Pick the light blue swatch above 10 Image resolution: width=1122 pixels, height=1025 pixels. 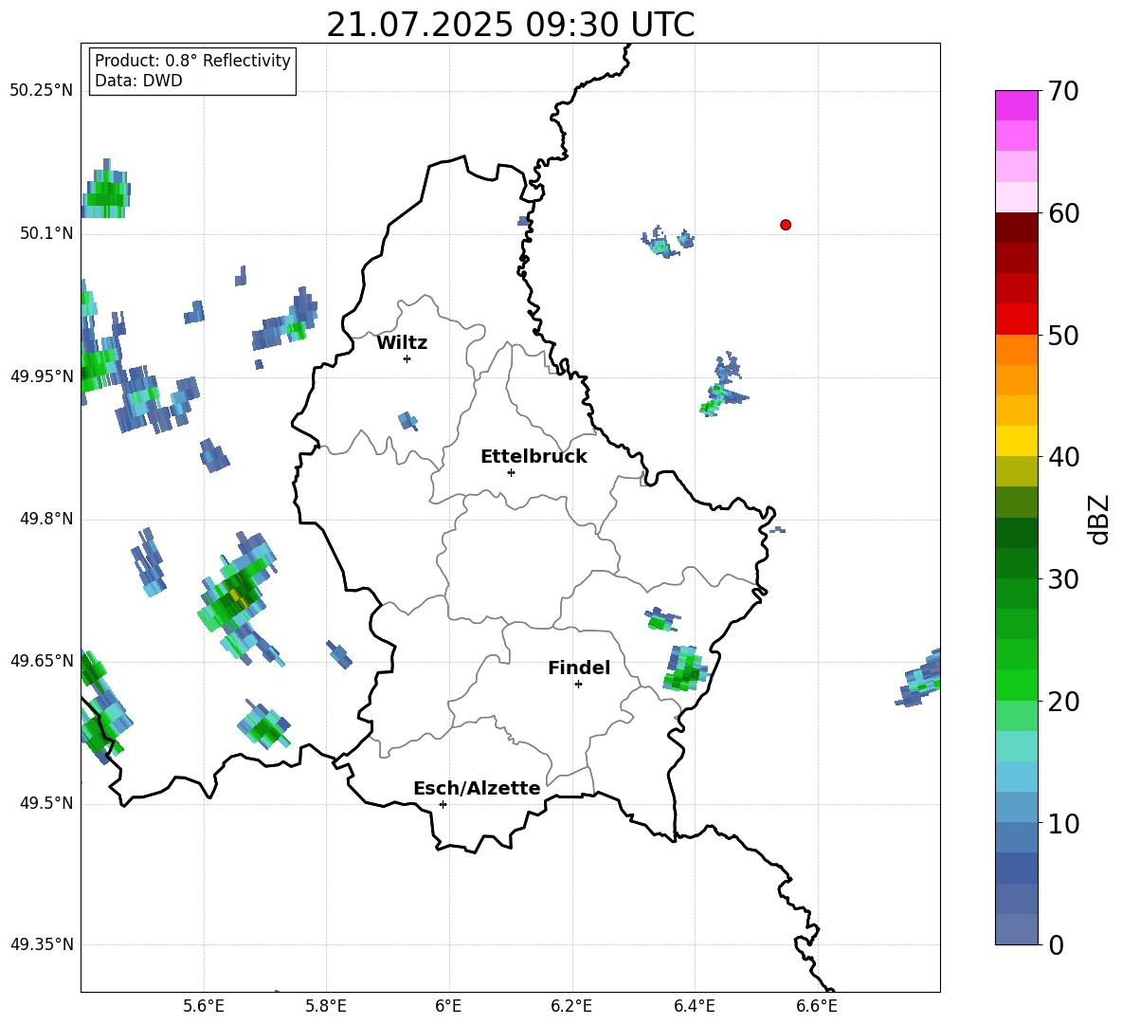(x=1016, y=807)
